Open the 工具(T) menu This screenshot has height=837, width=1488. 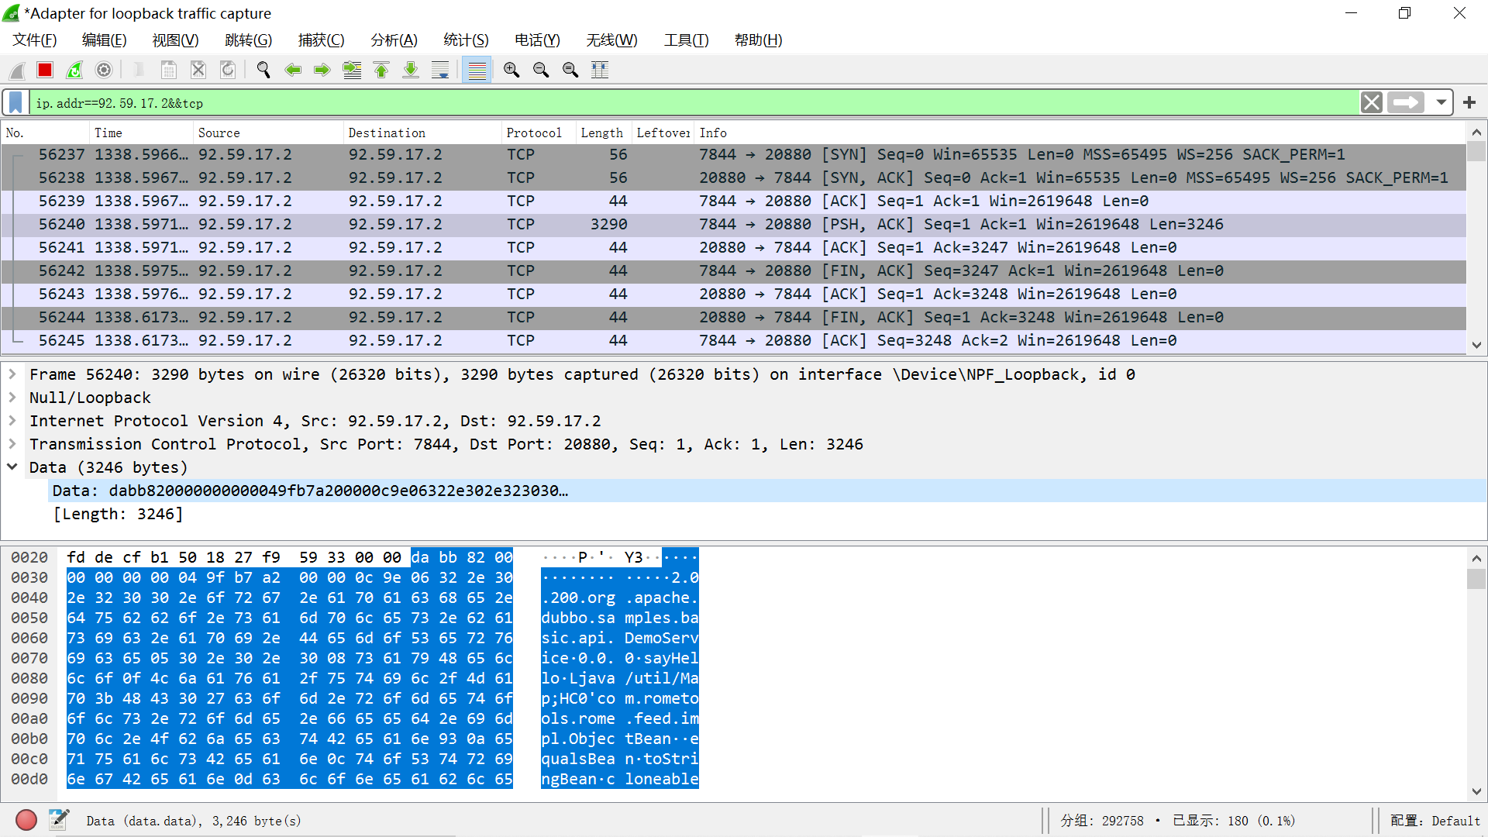687,40
